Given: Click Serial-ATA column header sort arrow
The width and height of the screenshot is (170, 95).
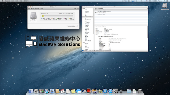Looking at the screenshot, I should 147,8.
